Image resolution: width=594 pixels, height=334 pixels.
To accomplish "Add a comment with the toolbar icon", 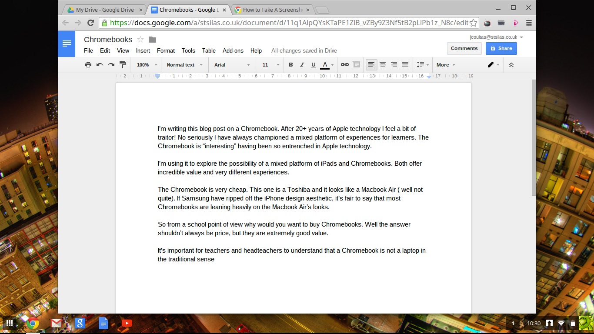I will pyautogui.click(x=357, y=65).
